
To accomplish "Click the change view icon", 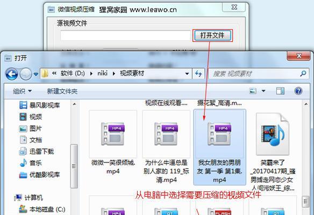I will click(x=253, y=91).
